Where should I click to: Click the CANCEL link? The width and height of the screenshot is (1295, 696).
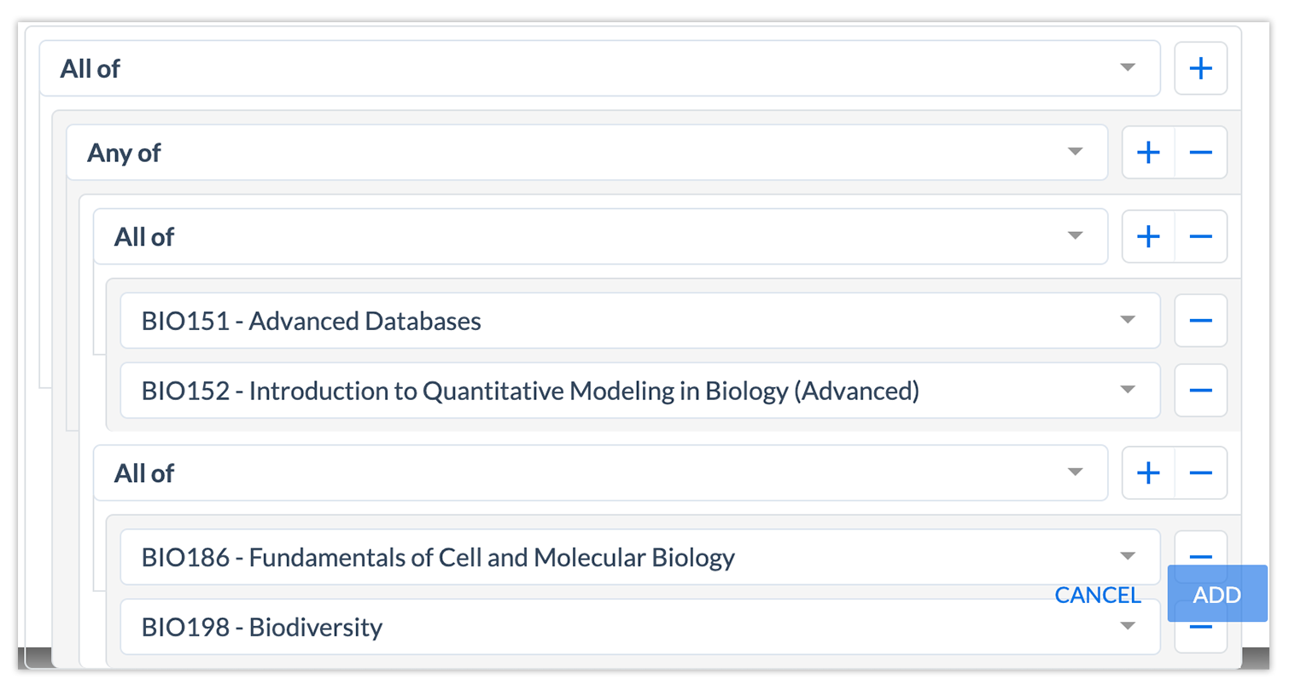(1098, 594)
